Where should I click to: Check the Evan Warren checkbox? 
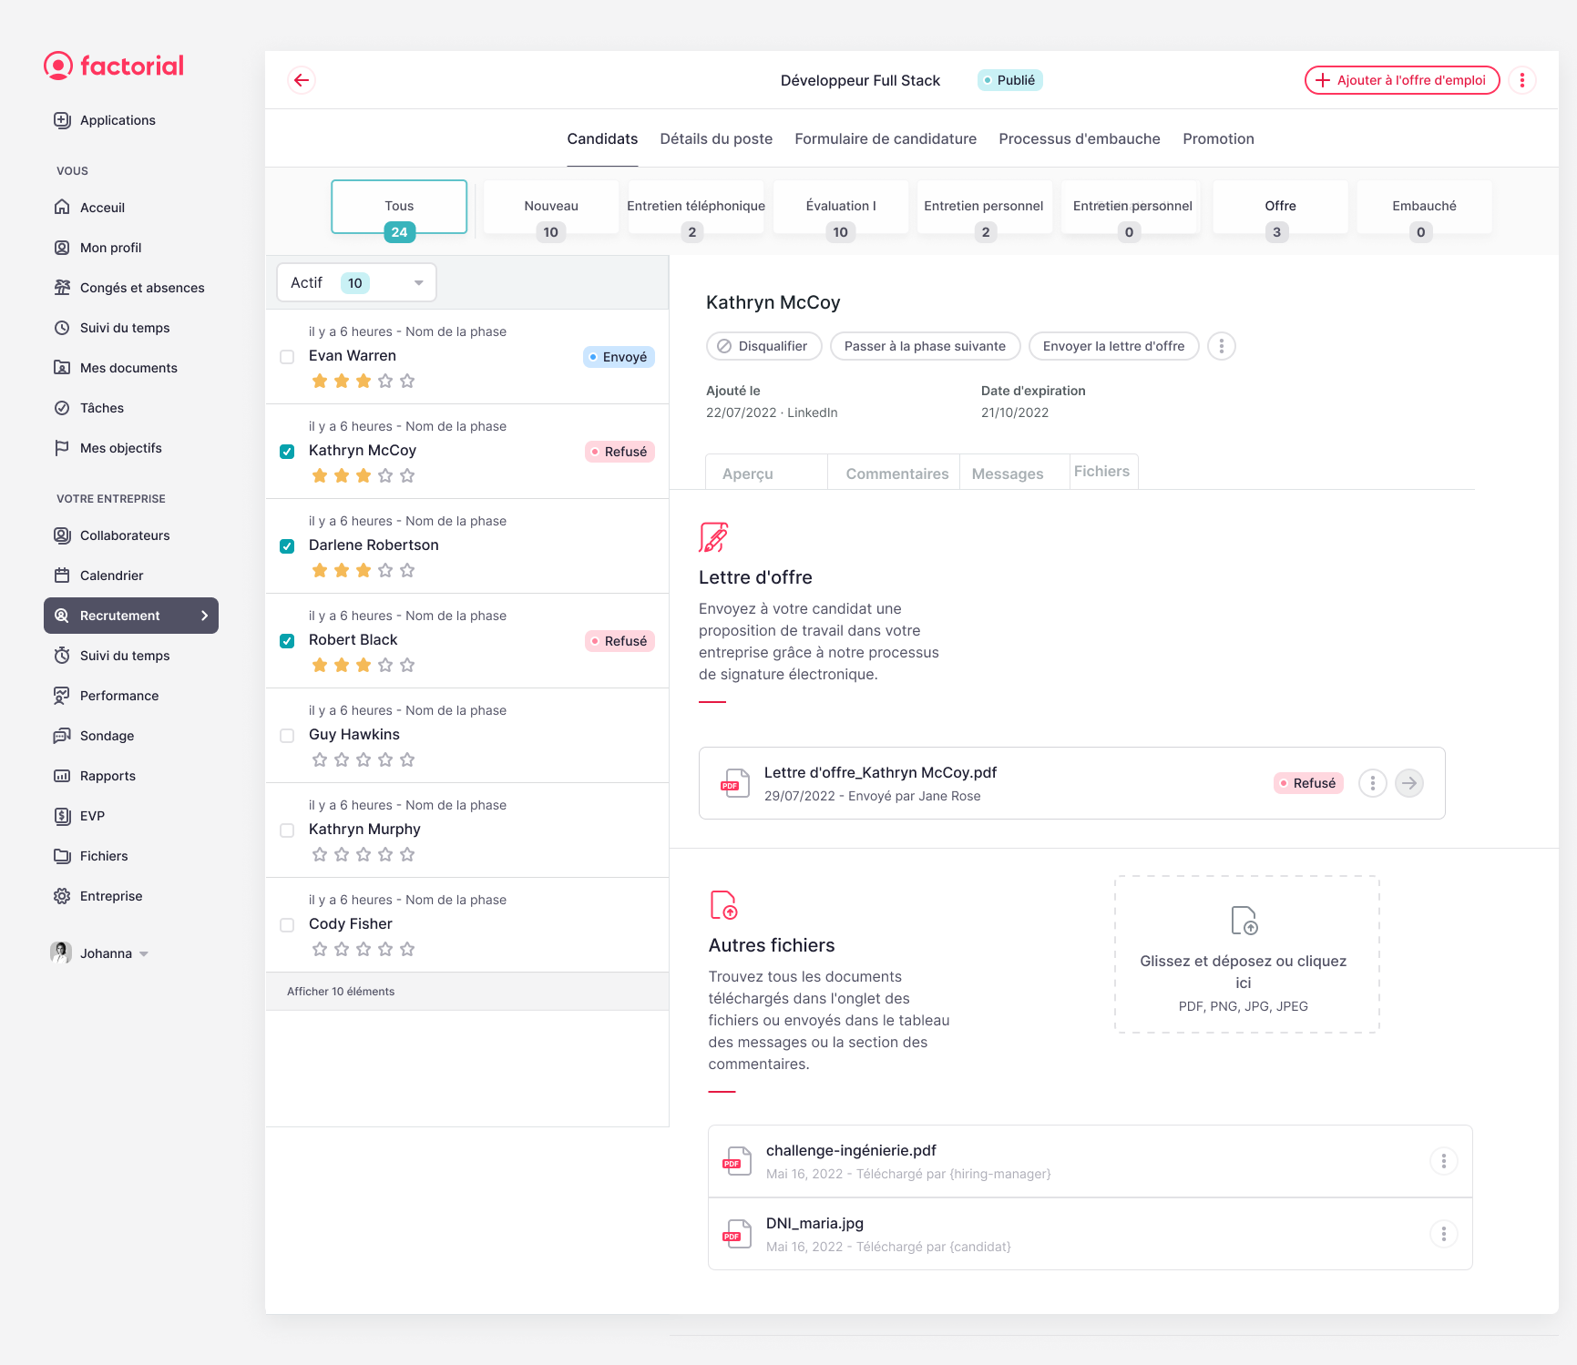click(x=287, y=357)
